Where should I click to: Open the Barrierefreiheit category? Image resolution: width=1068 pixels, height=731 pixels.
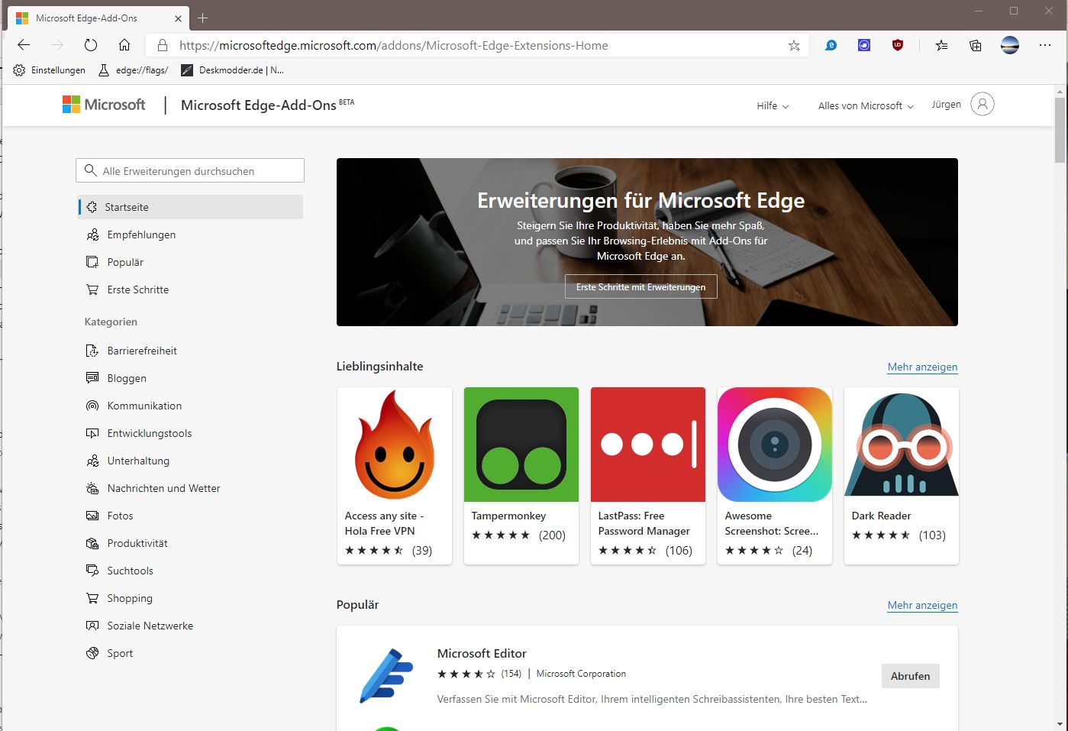click(x=142, y=351)
